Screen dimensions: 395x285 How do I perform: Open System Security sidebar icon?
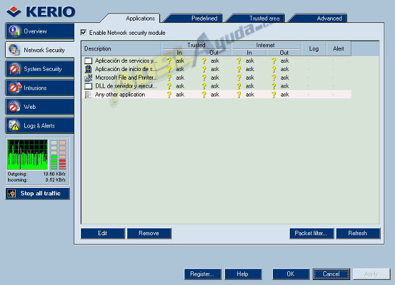pos(14,69)
